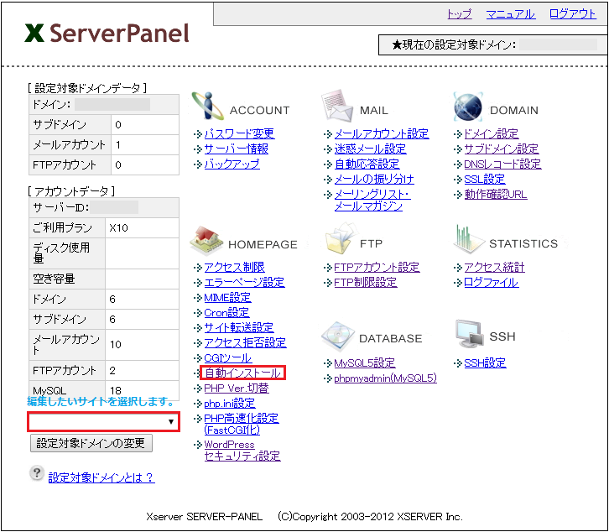
Task: Open サーバー情報 link
Action: pyautogui.click(x=237, y=149)
